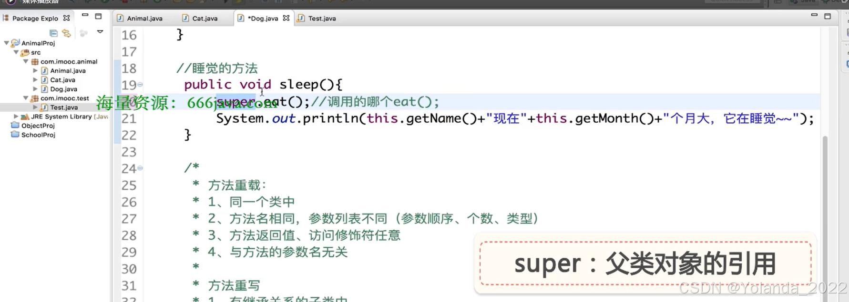The image size is (849, 302).
Task: Open Dog.java from the package tree
Action: [x=63, y=89]
